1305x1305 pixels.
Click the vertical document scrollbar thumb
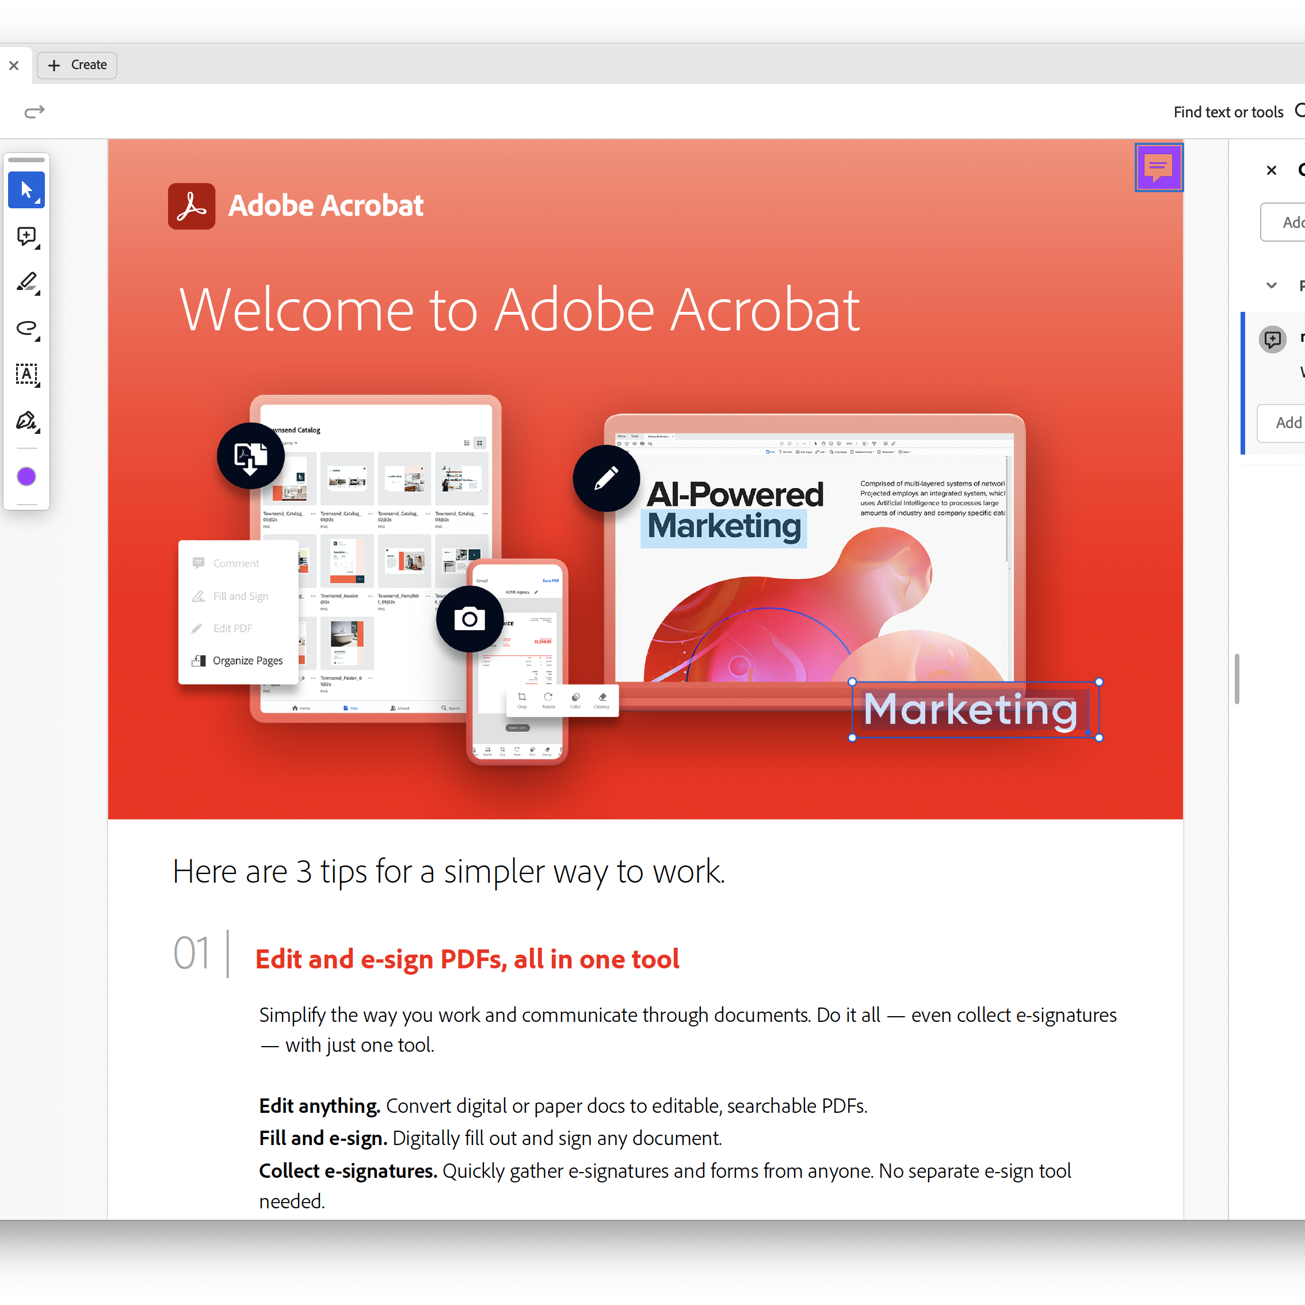coord(1236,678)
